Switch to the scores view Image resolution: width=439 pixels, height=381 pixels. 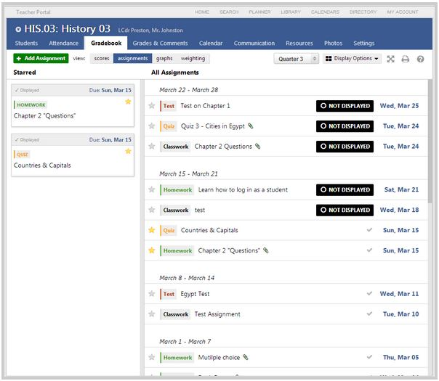[102, 59]
